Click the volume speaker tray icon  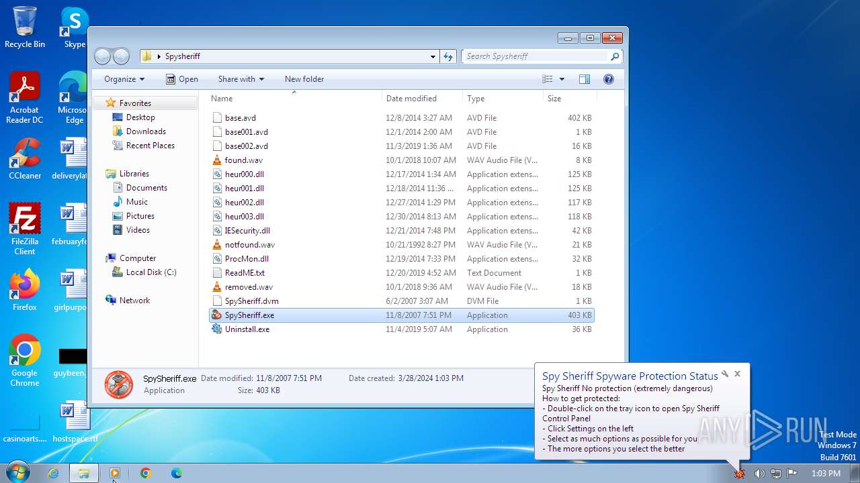(759, 474)
